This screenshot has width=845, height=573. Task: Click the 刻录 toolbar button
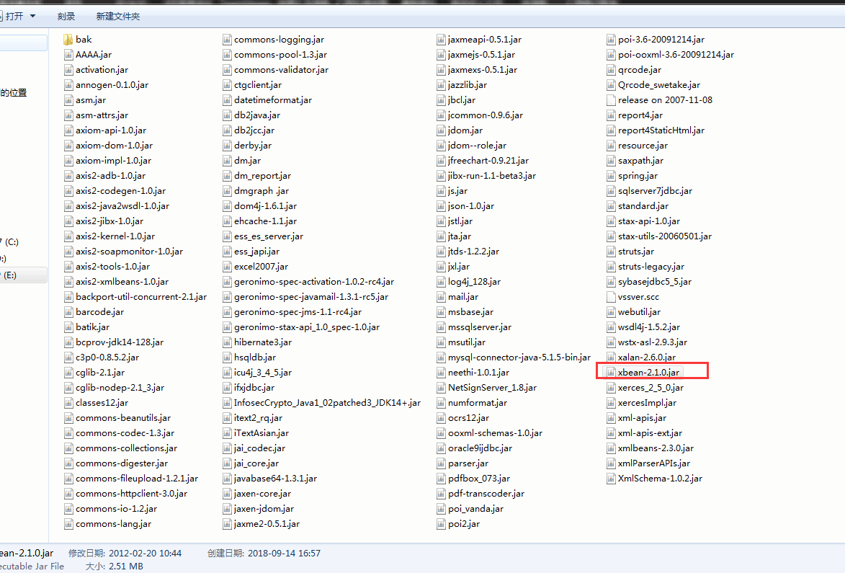click(66, 16)
